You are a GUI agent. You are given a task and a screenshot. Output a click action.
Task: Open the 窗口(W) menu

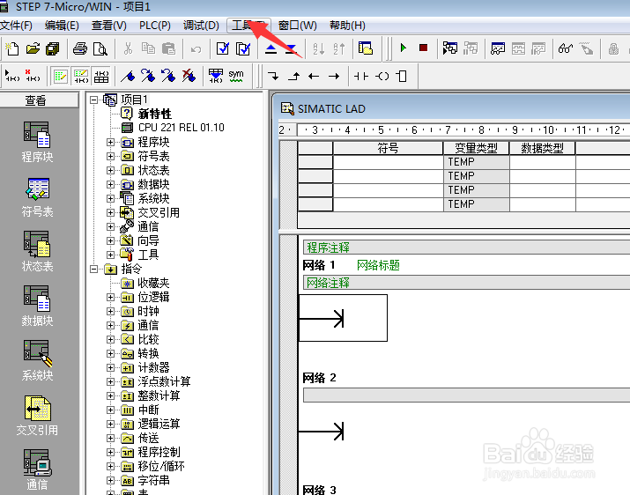point(297,26)
